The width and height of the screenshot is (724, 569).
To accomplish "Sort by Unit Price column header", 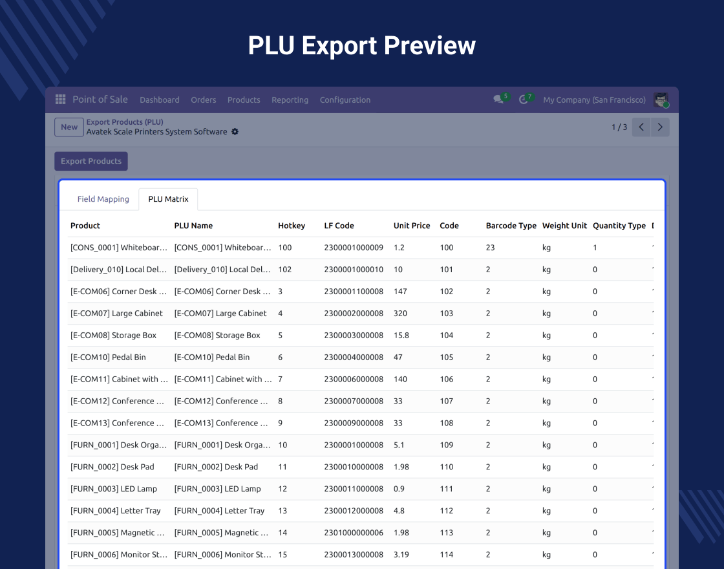I will coord(411,226).
